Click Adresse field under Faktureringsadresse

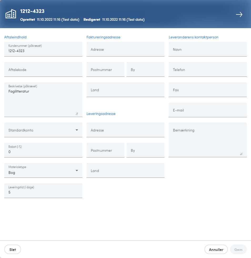(125, 49)
